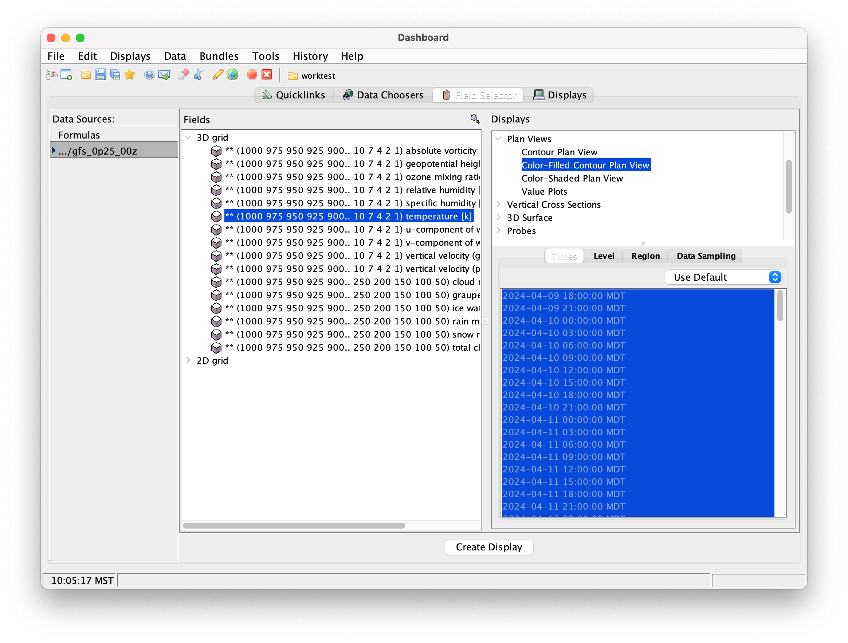Click the Create Display button
The height and width of the screenshot is (643, 848).
[489, 547]
